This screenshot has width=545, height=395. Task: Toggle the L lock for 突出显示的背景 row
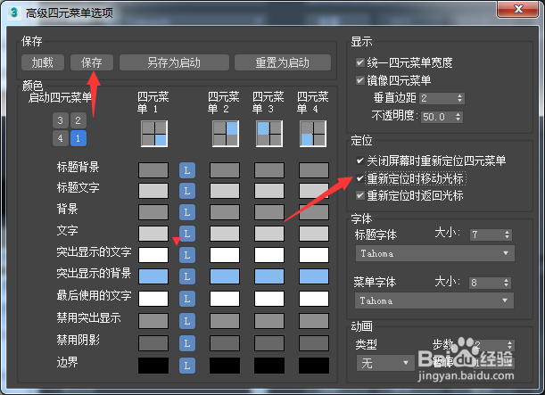(187, 276)
